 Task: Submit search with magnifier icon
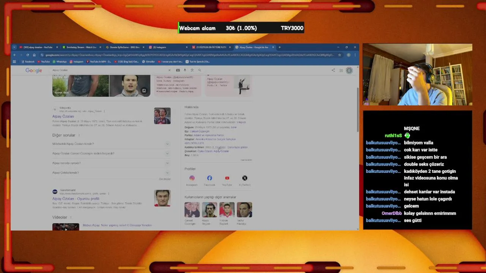coord(199,70)
